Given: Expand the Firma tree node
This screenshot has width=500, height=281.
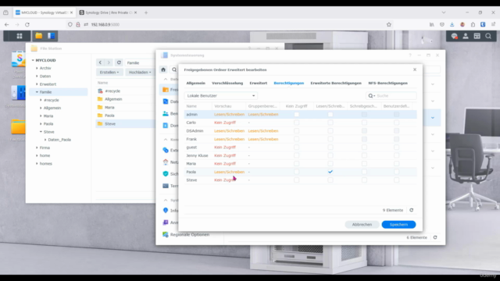Looking at the screenshot, I should click(37, 148).
